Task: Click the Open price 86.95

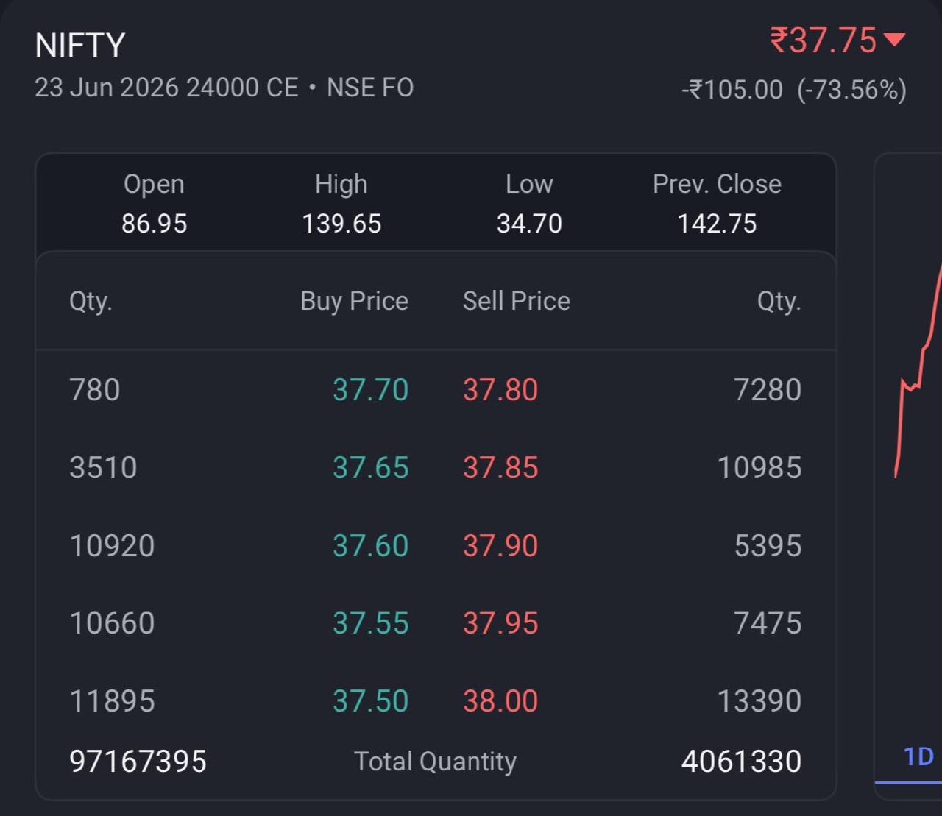Action: point(154,224)
